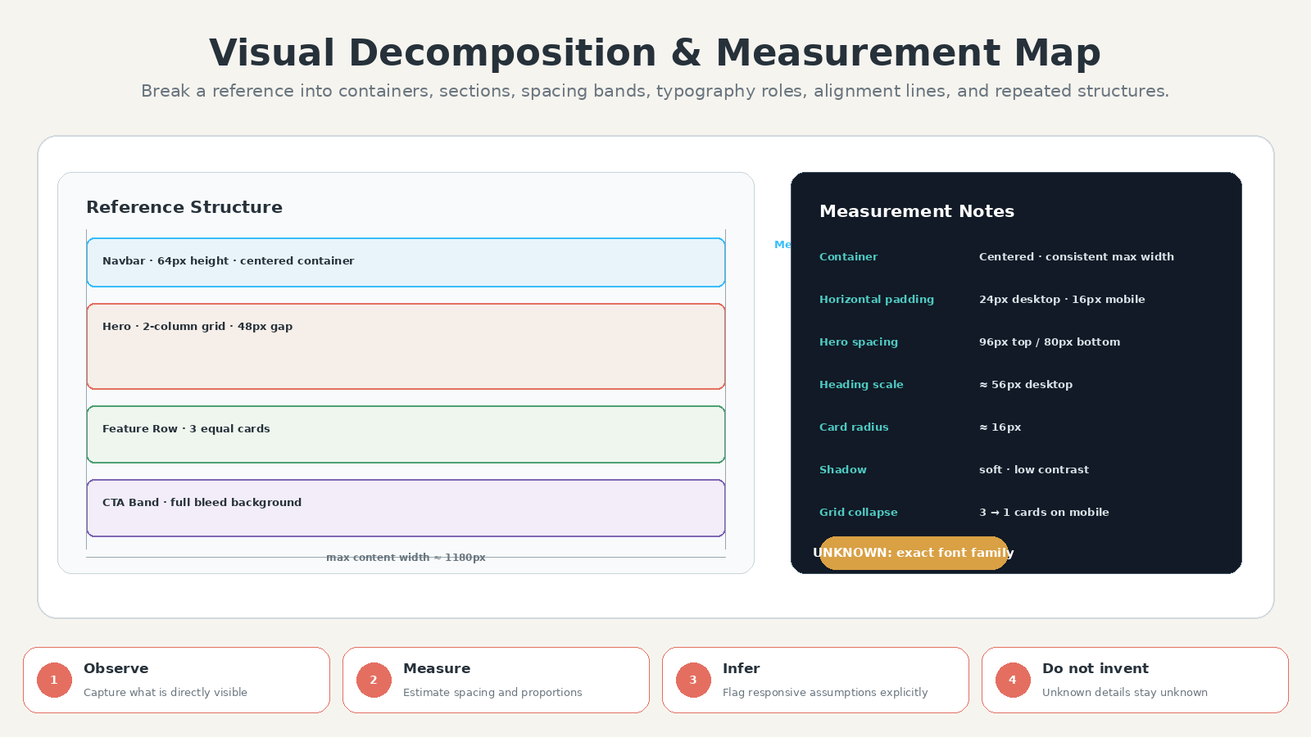Select the 'UNKNOWN: exact font family' badge
Screen dimensions: 1311x737
tap(914, 553)
